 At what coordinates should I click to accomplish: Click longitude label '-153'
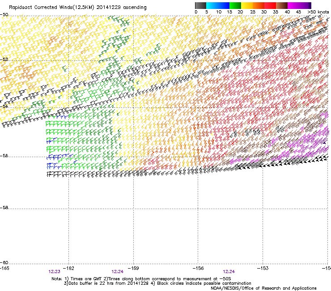263,268
